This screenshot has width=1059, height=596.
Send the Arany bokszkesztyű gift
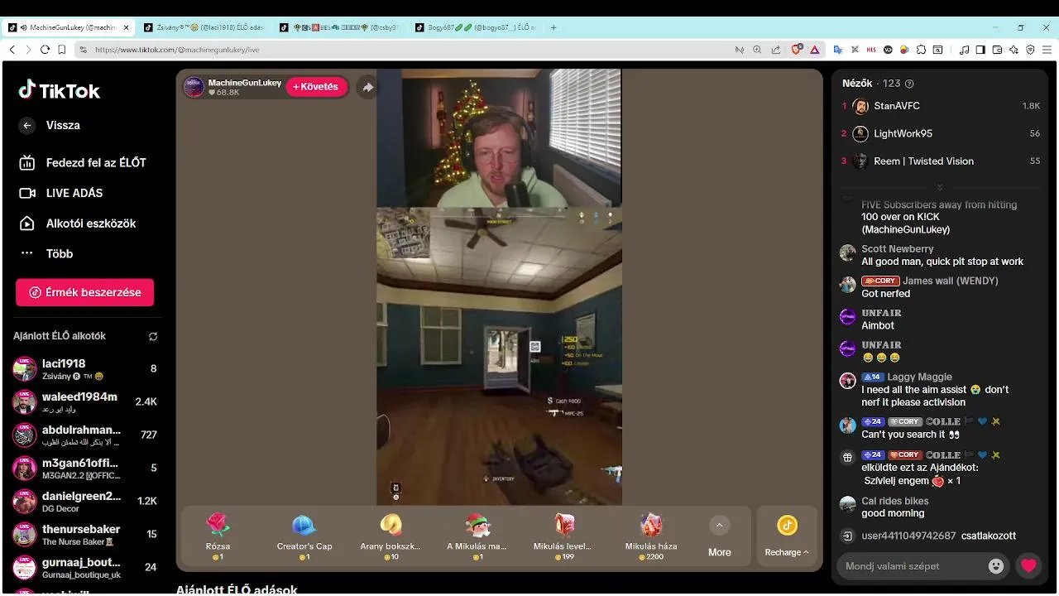tap(391, 536)
